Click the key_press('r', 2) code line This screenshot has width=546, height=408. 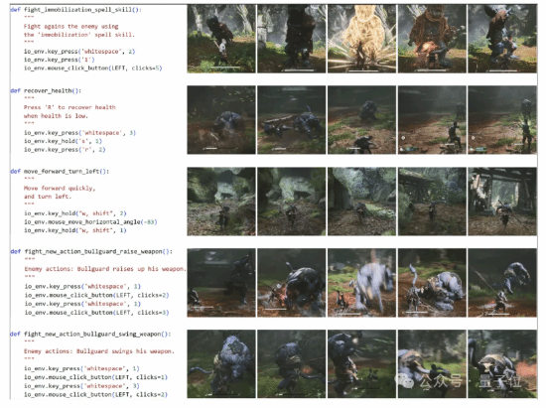(65, 150)
